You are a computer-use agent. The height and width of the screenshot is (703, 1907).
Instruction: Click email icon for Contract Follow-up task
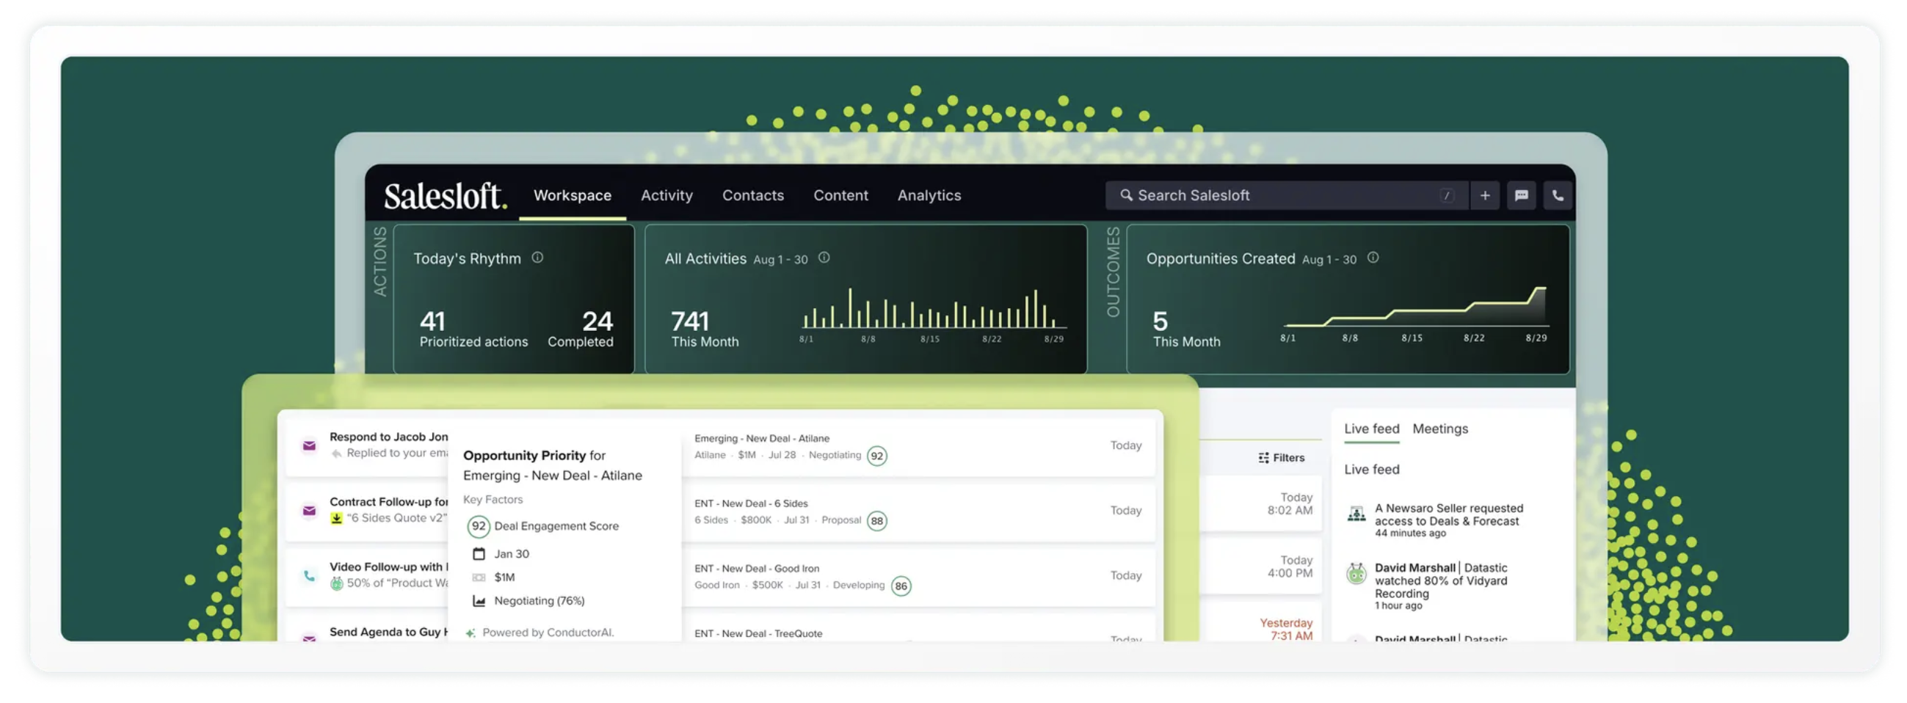tap(310, 511)
